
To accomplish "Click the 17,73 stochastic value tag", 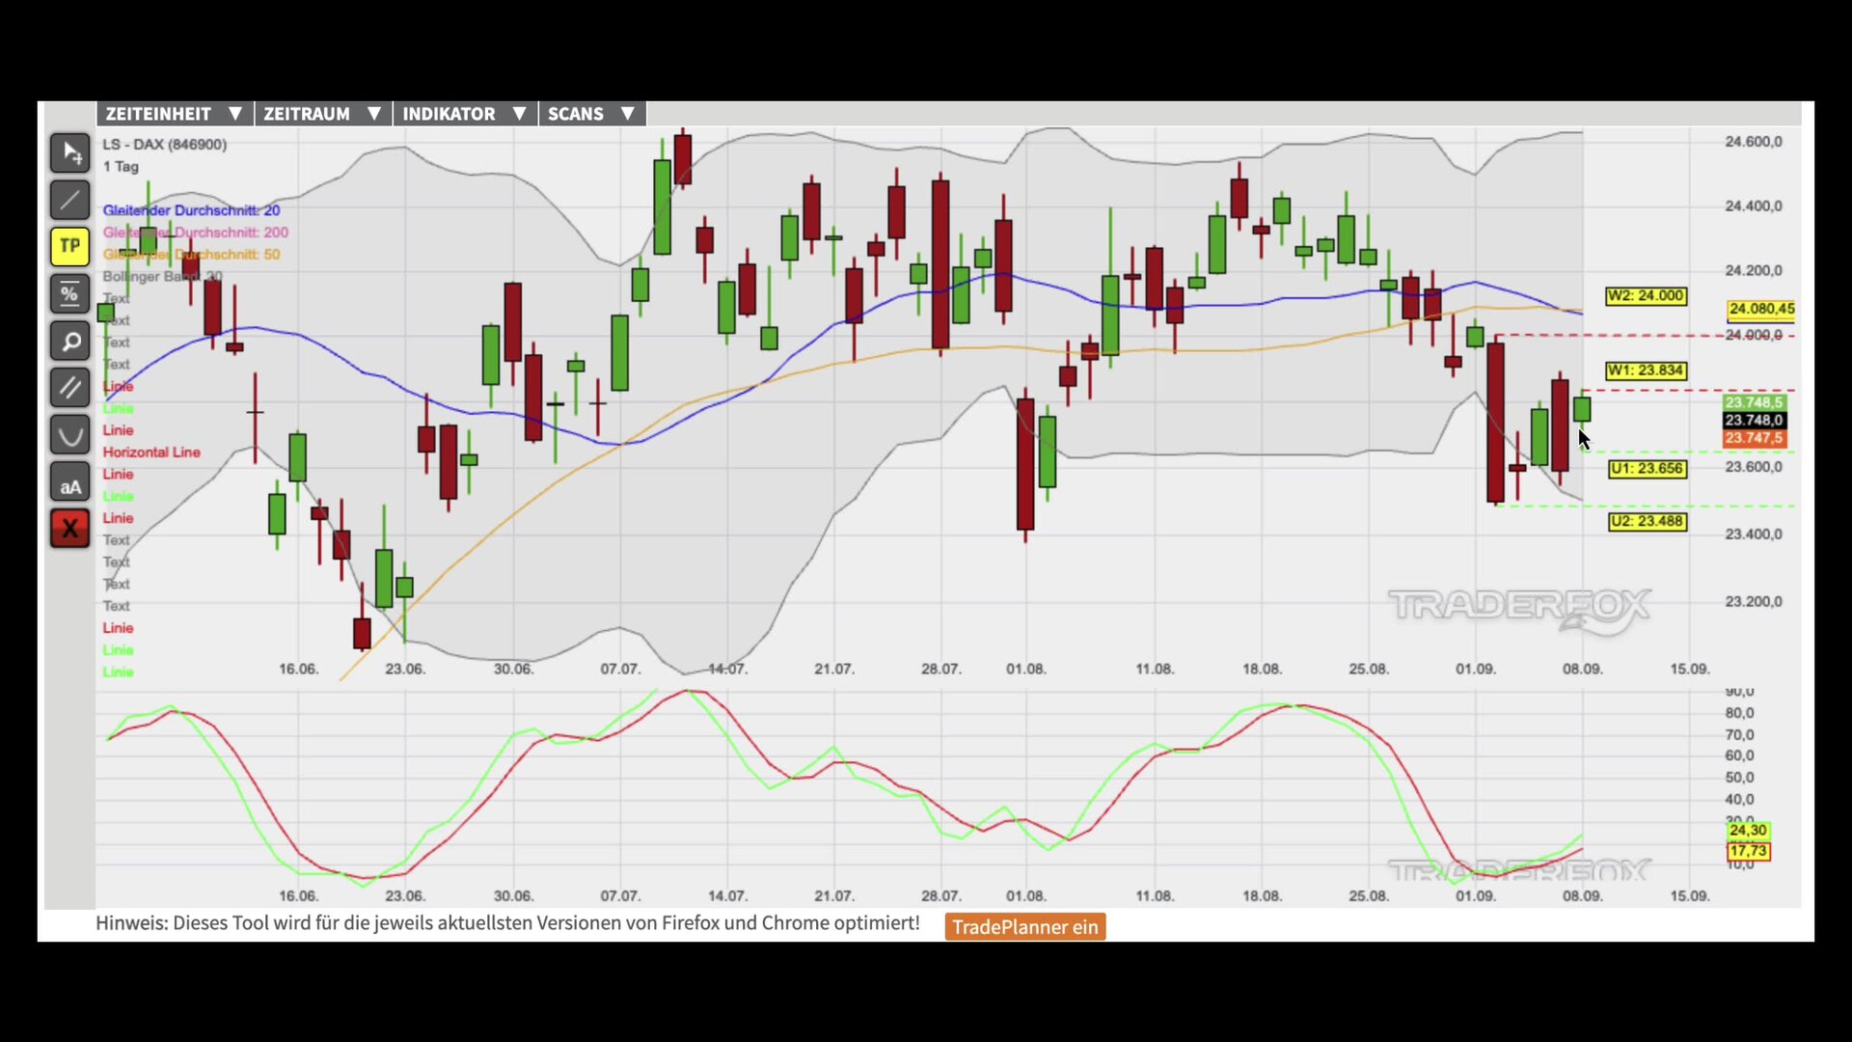I will tap(1748, 851).
